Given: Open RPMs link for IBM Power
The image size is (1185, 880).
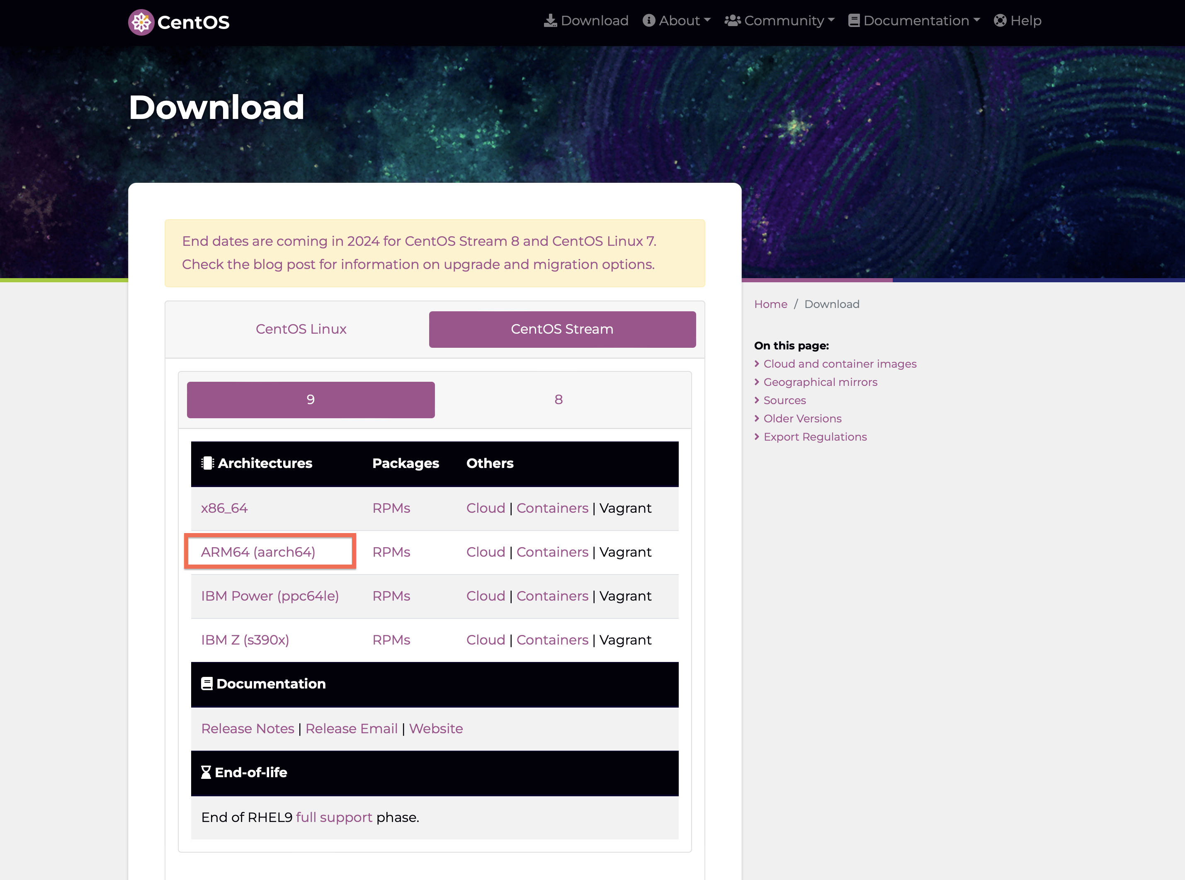Looking at the screenshot, I should pyautogui.click(x=391, y=596).
